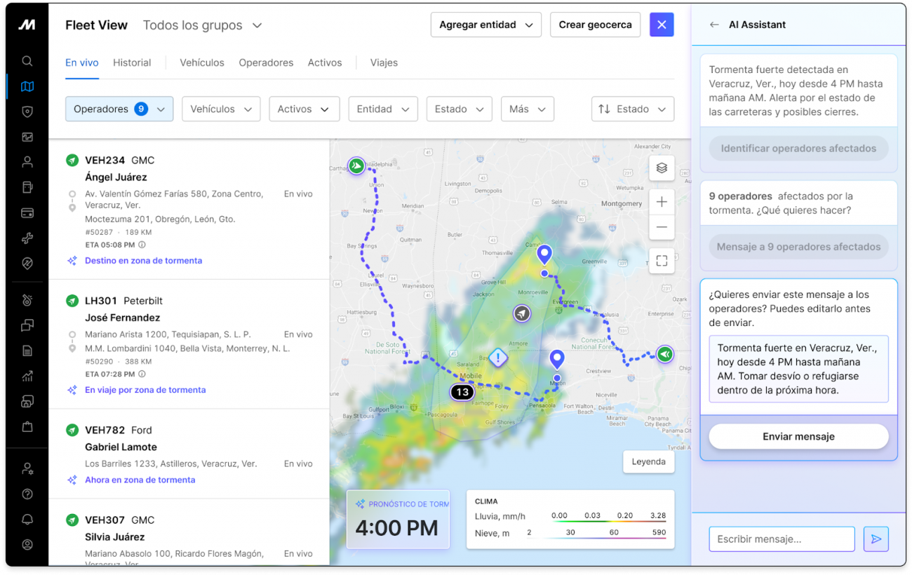Expand Todos los grupos selector
Viewport: 912px width, 575px height.
[x=202, y=25]
